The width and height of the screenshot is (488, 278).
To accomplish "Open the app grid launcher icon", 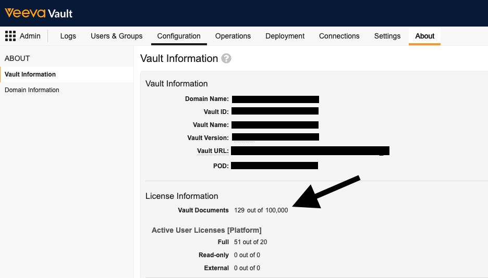I will pyautogui.click(x=10, y=36).
